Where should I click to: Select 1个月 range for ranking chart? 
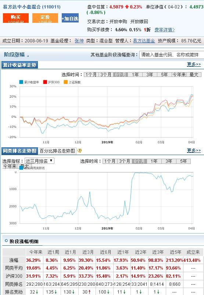click(110, 161)
